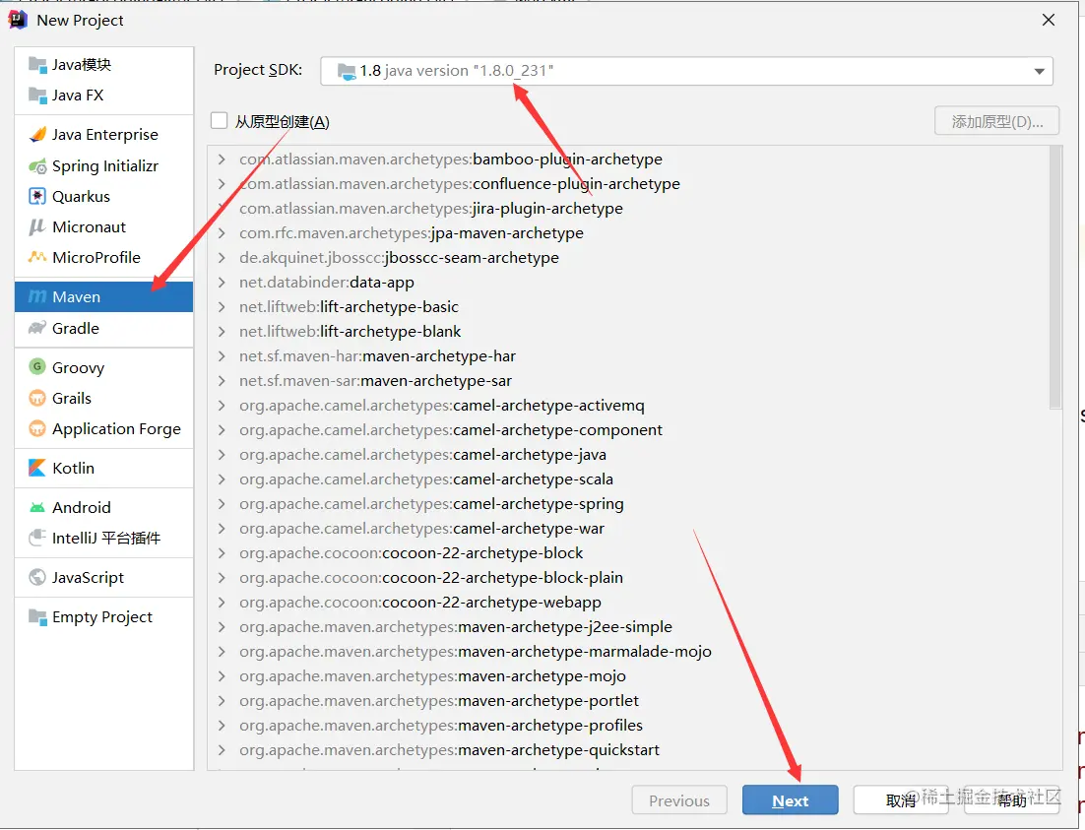Expand lift-archetype-blank node

pos(222,332)
